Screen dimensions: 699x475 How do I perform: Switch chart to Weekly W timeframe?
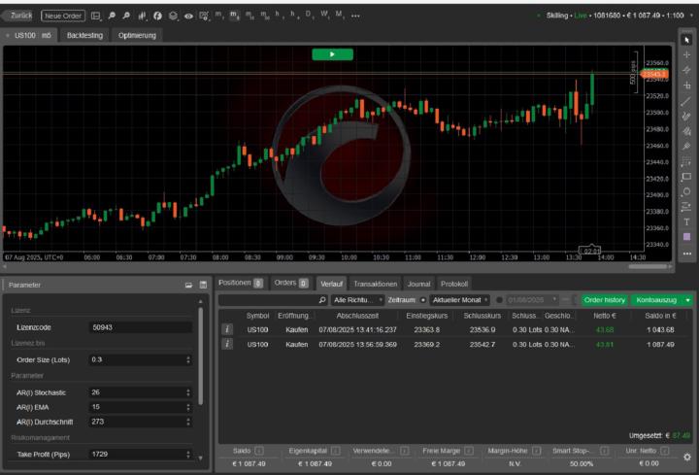[x=324, y=15]
